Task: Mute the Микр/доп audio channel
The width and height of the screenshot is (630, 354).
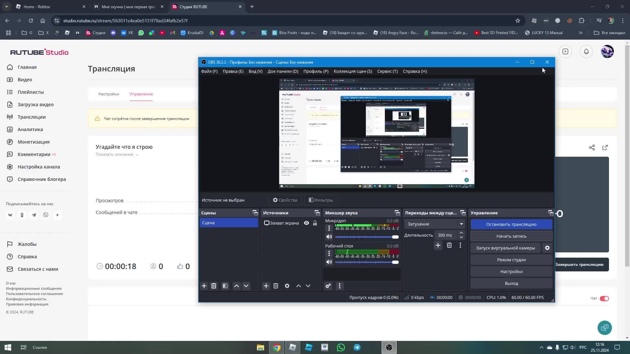Action: (x=329, y=237)
